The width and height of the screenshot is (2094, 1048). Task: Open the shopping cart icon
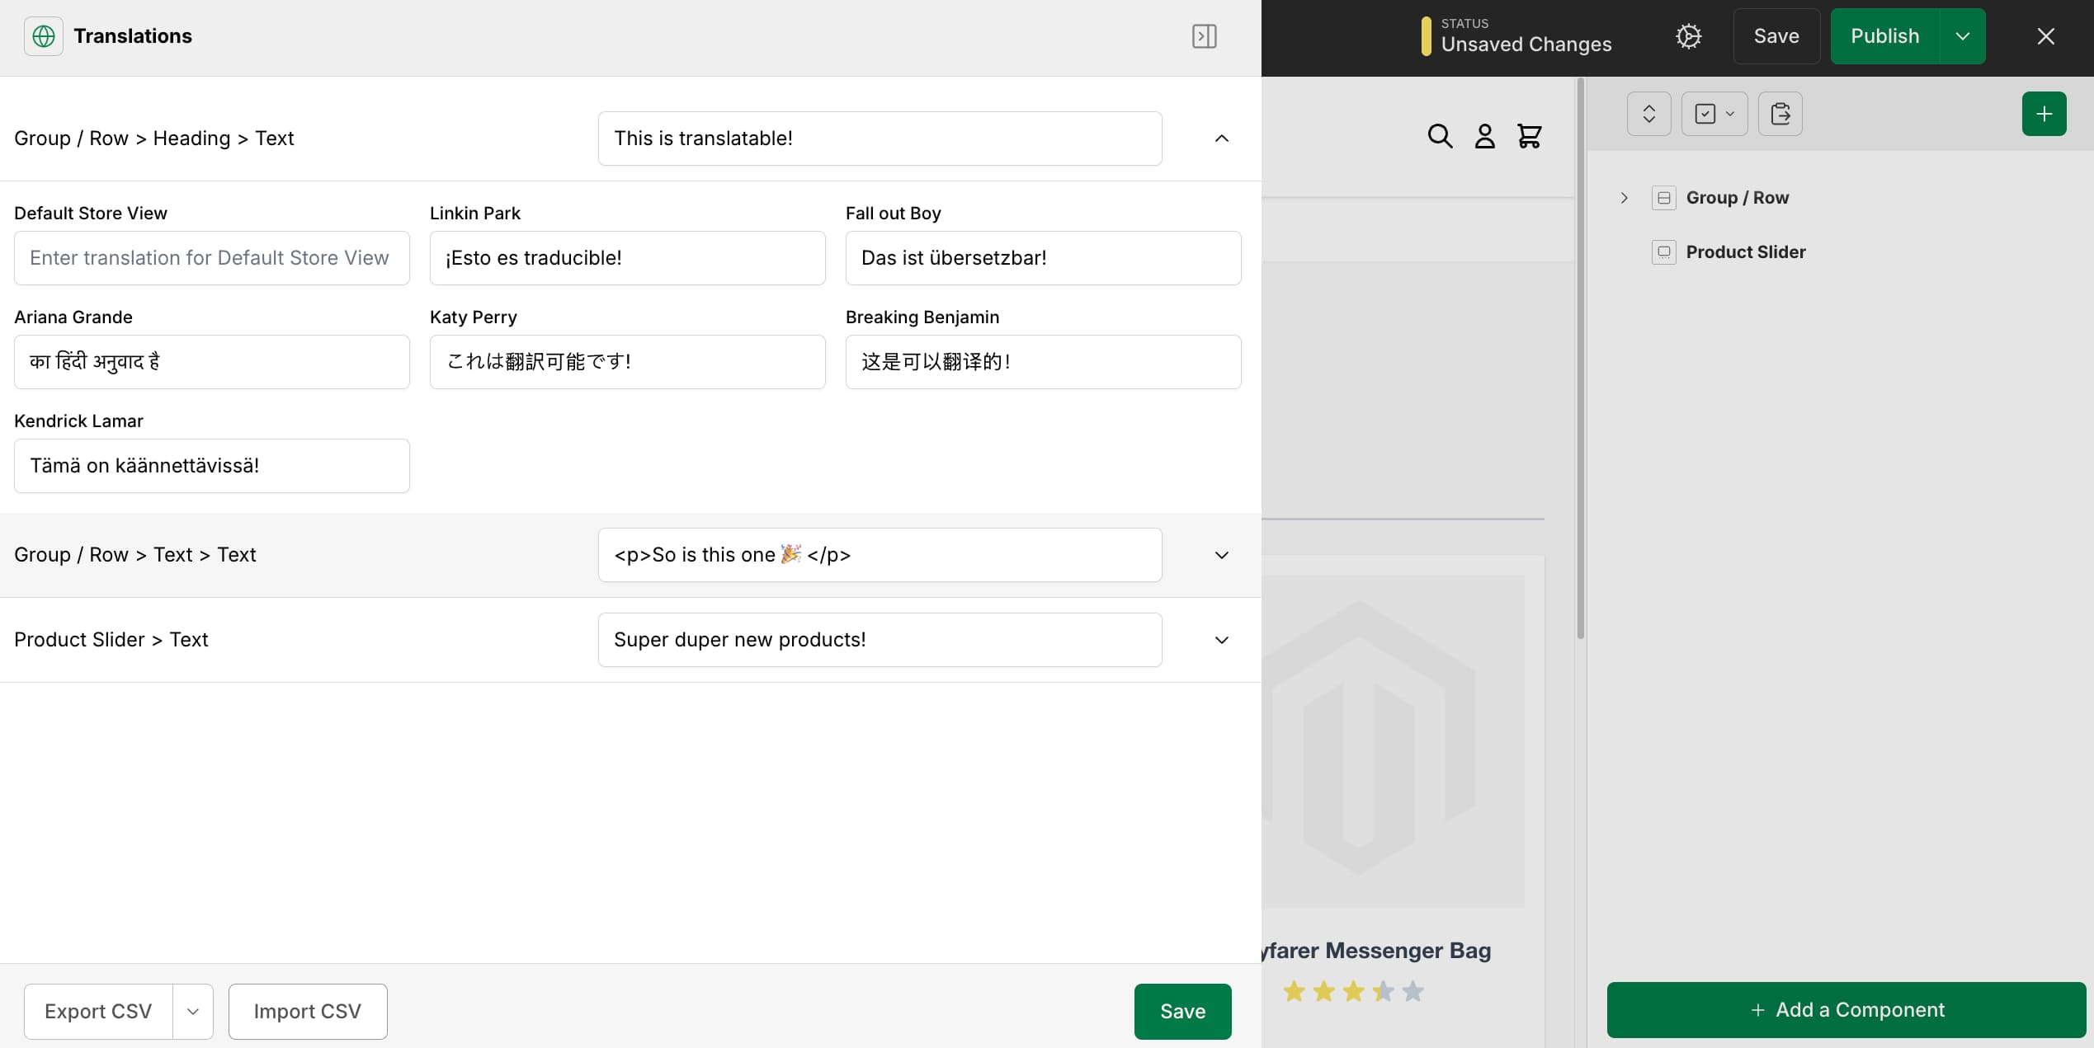coord(1529,136)
